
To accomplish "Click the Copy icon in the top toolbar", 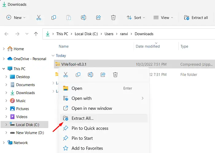I will [x=53, y=18].
